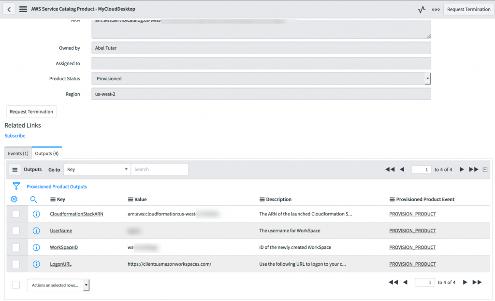
Task: Switch to the Events tab
Action: point(17,153)
